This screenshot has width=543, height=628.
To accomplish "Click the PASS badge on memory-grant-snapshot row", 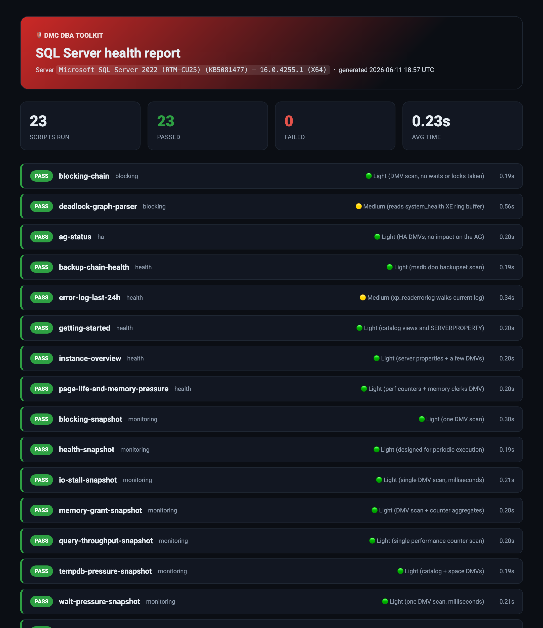I will pos(41,510).
